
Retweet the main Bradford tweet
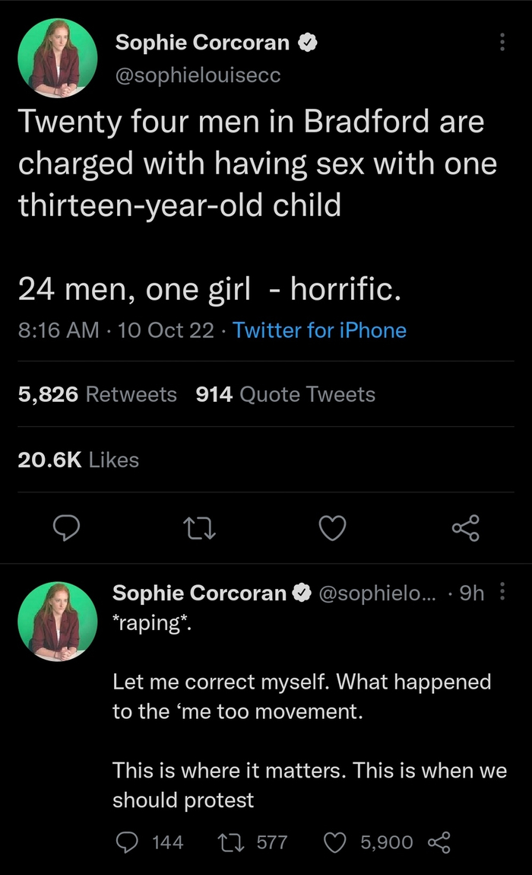pyautogui.click(x=200, y=527)
